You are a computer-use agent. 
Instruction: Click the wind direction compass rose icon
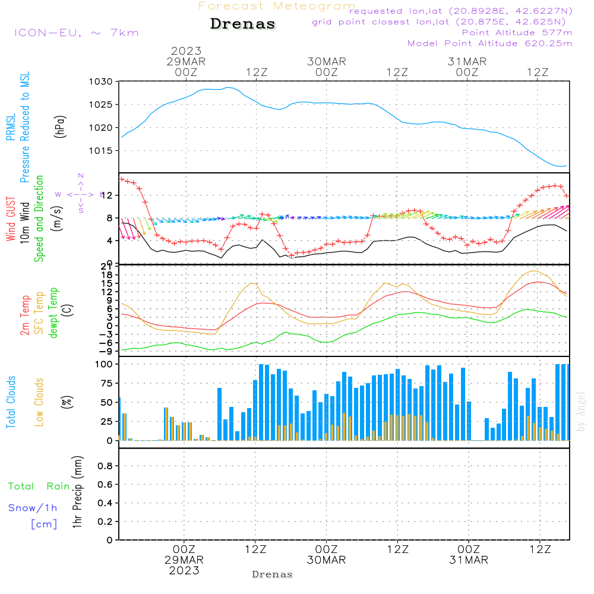pyautogui.click(x=80, y=194)
